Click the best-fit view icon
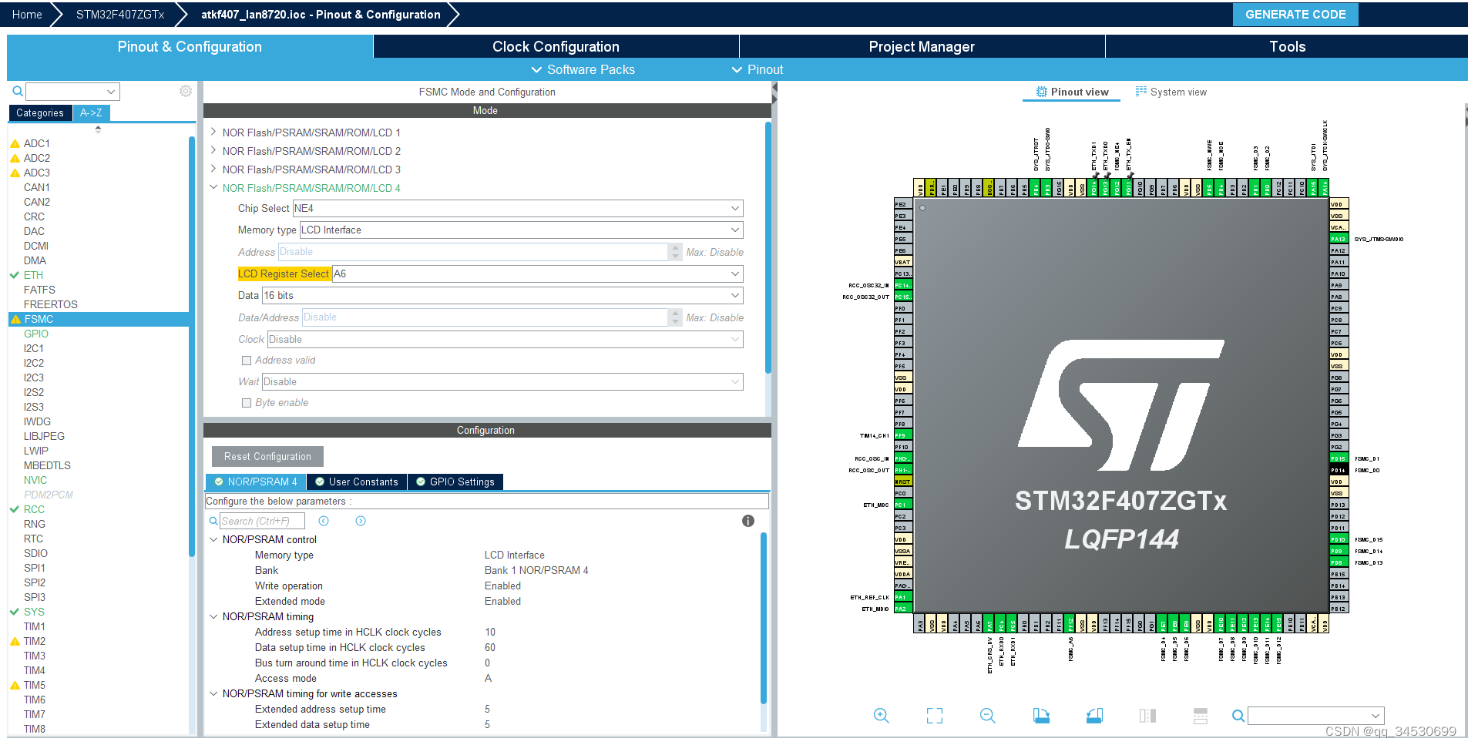The height and width of the screenshot is (745, 1468). pos(934,716)
